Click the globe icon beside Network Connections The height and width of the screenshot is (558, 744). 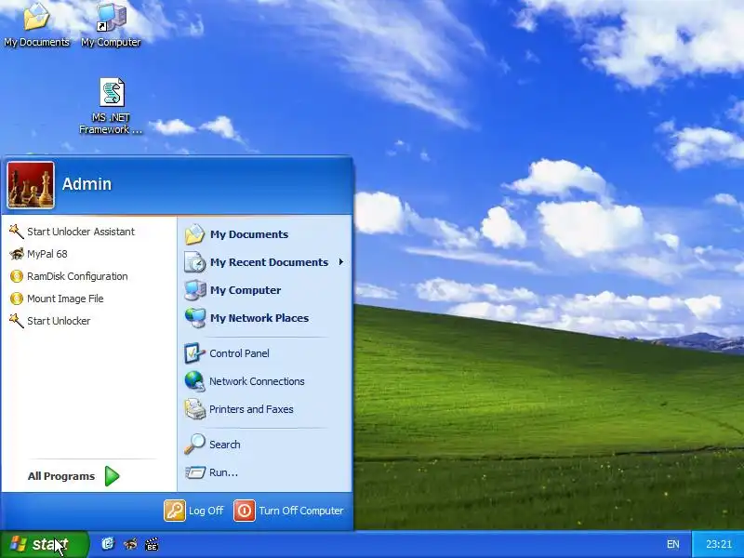pos(194,381)
